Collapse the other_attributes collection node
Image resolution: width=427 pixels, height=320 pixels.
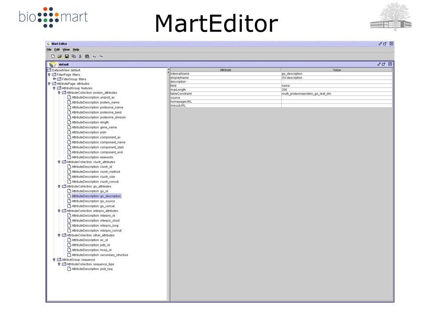(59, 236)
